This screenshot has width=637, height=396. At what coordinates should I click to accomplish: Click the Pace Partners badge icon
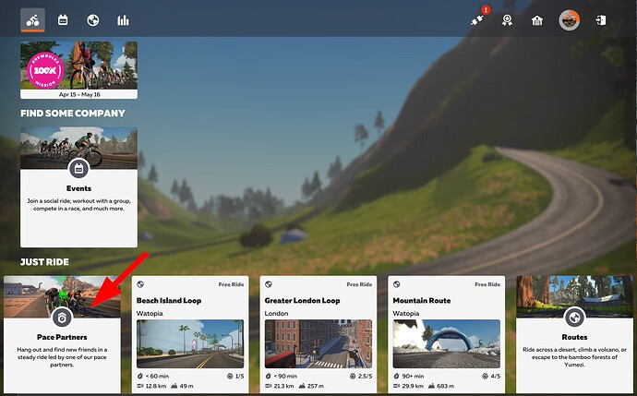pos(62,318)
